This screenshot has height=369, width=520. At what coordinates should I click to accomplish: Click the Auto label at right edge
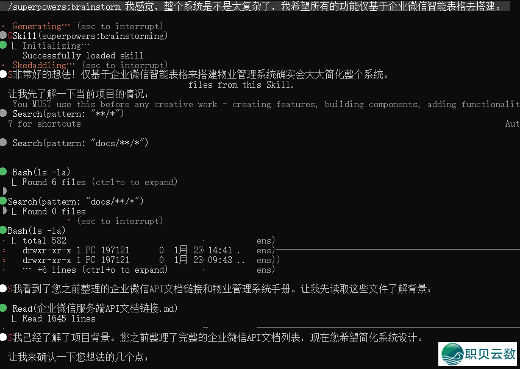click(x=511, y=124)
